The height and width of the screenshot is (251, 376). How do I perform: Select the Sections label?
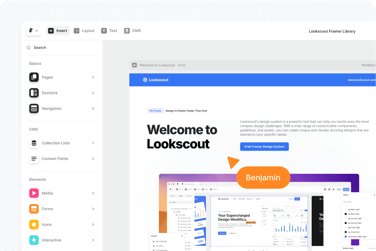[x=50, y=93]
